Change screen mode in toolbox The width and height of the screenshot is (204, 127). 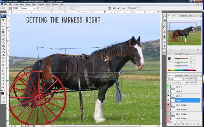(3, 101)
